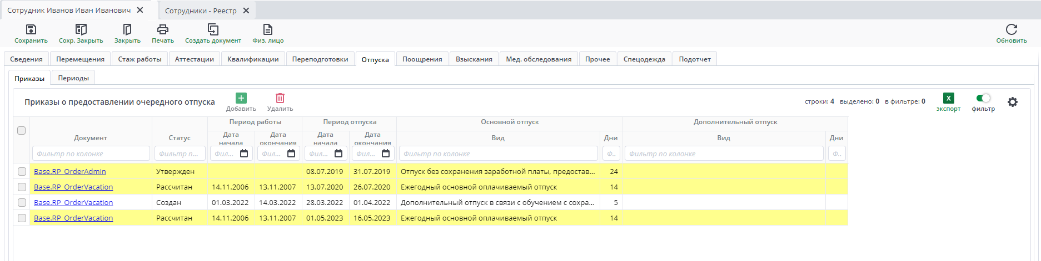The width and height of the screenshot is (1041, 261).
Task: Click the Сохранить save icon
Action: [x=31, y=29]
